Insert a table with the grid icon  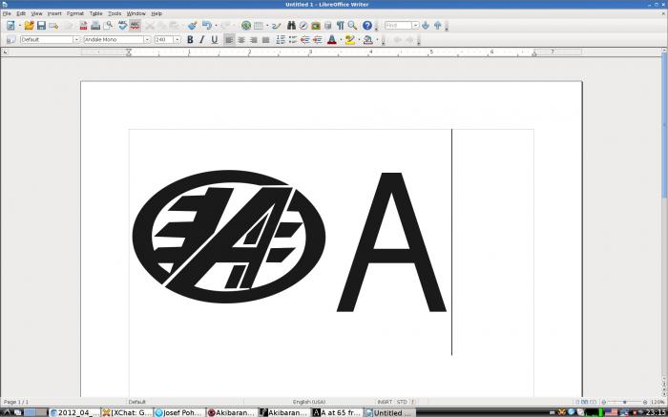click(x=259, y=26)
